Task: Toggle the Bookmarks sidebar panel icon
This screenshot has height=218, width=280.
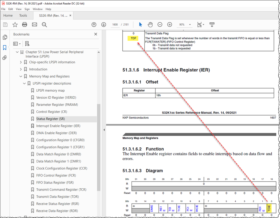Action: (x=5, y=48)
